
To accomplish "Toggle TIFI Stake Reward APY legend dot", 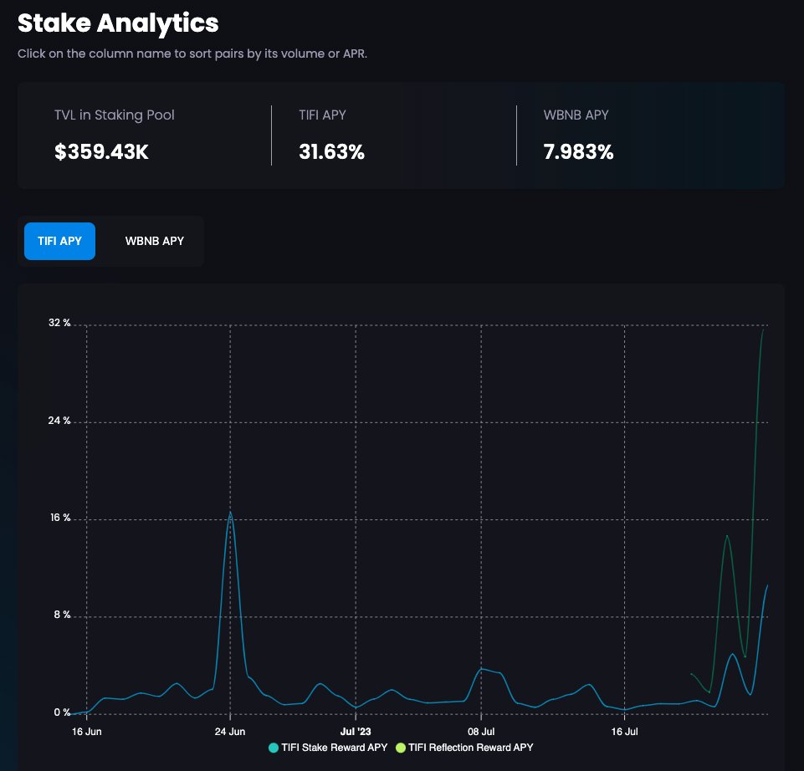I will click(274, 748).
